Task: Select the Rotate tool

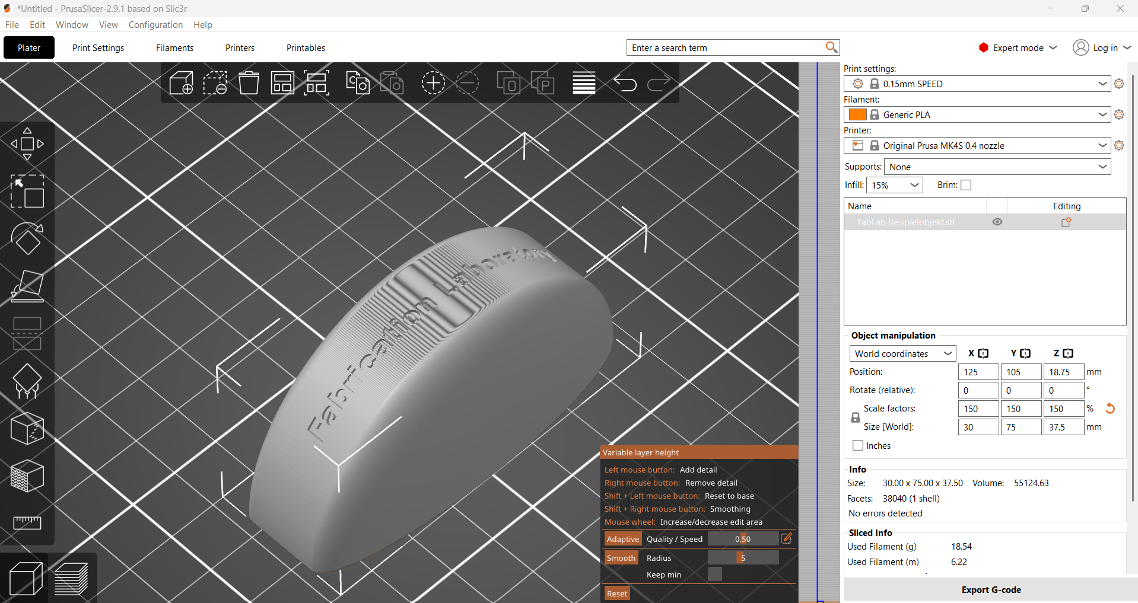Action: point(27,239)
